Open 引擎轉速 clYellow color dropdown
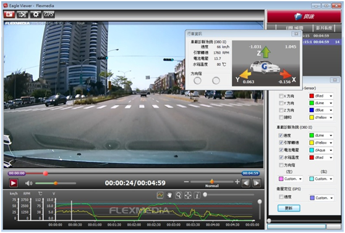 [x=321, y=142]
